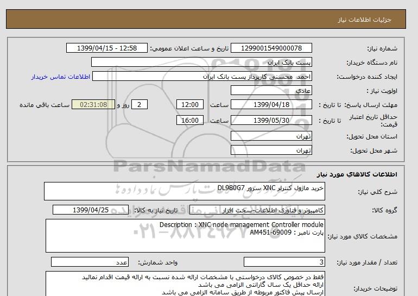
Task: Click the general description box with DL980G7
Action: pyautogui.click(x=185, y=191)
